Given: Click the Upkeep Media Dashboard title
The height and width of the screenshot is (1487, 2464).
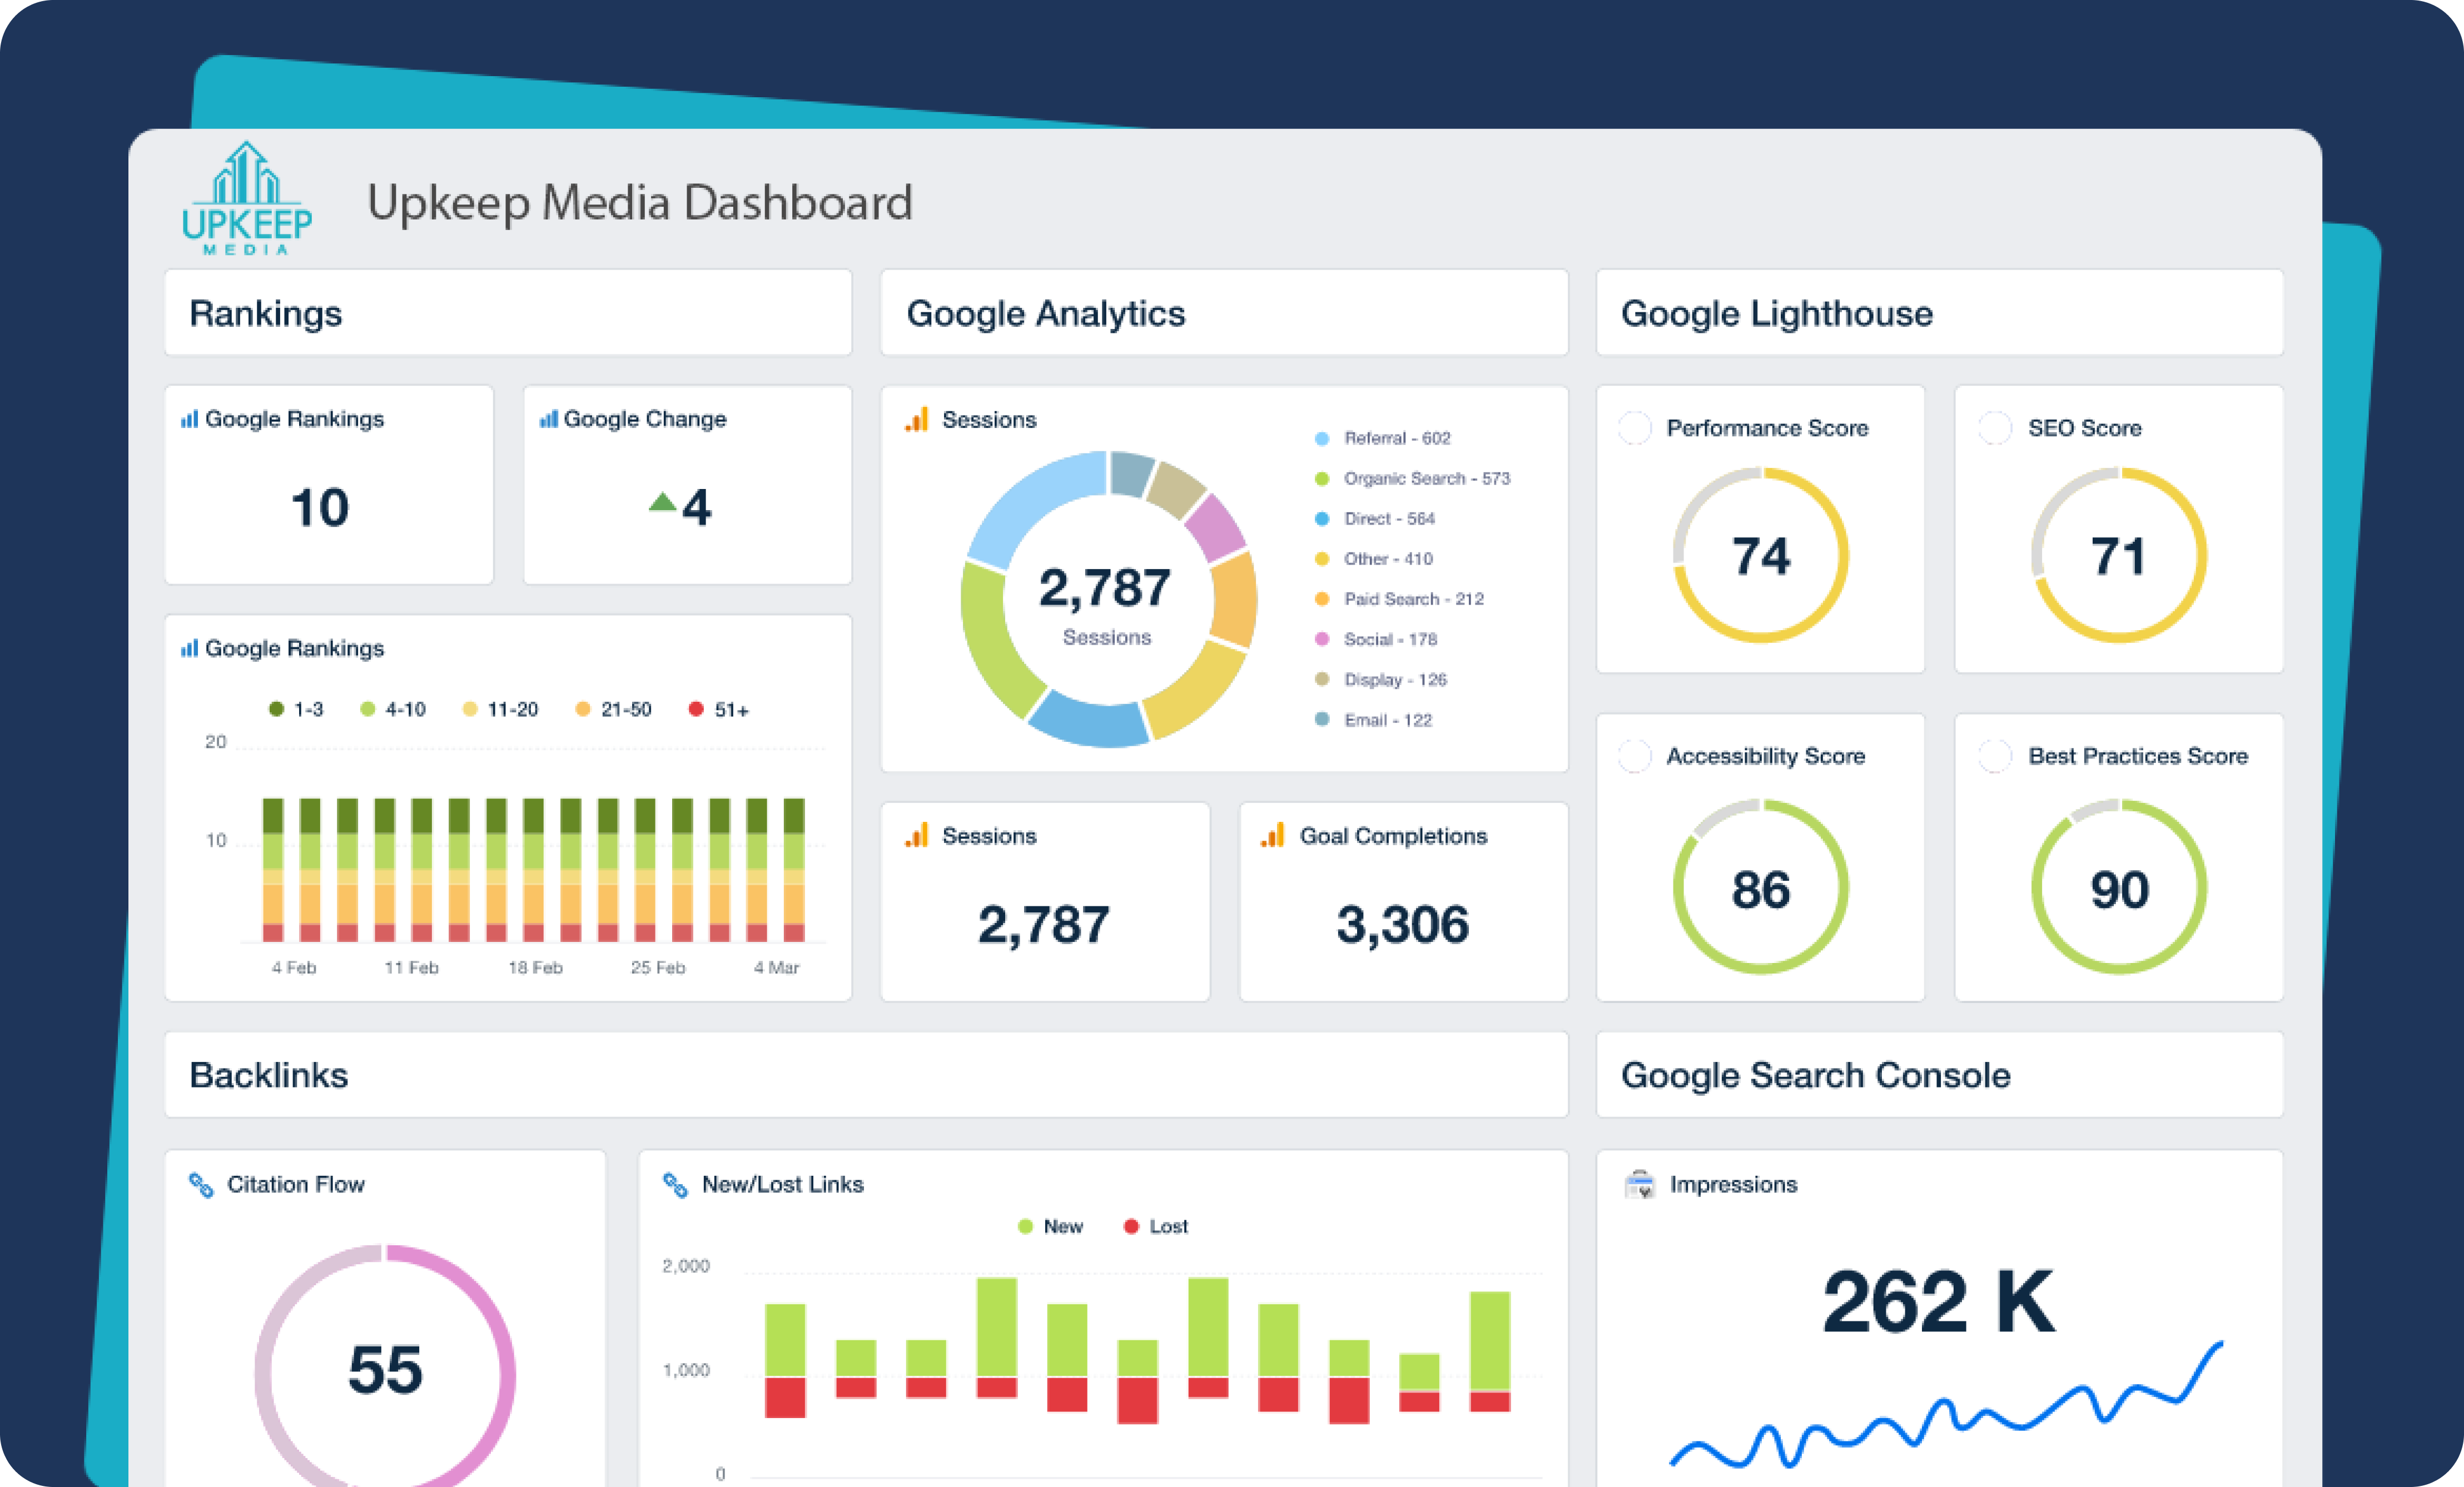Looking at the screenshot, I should tap(640, 203).
